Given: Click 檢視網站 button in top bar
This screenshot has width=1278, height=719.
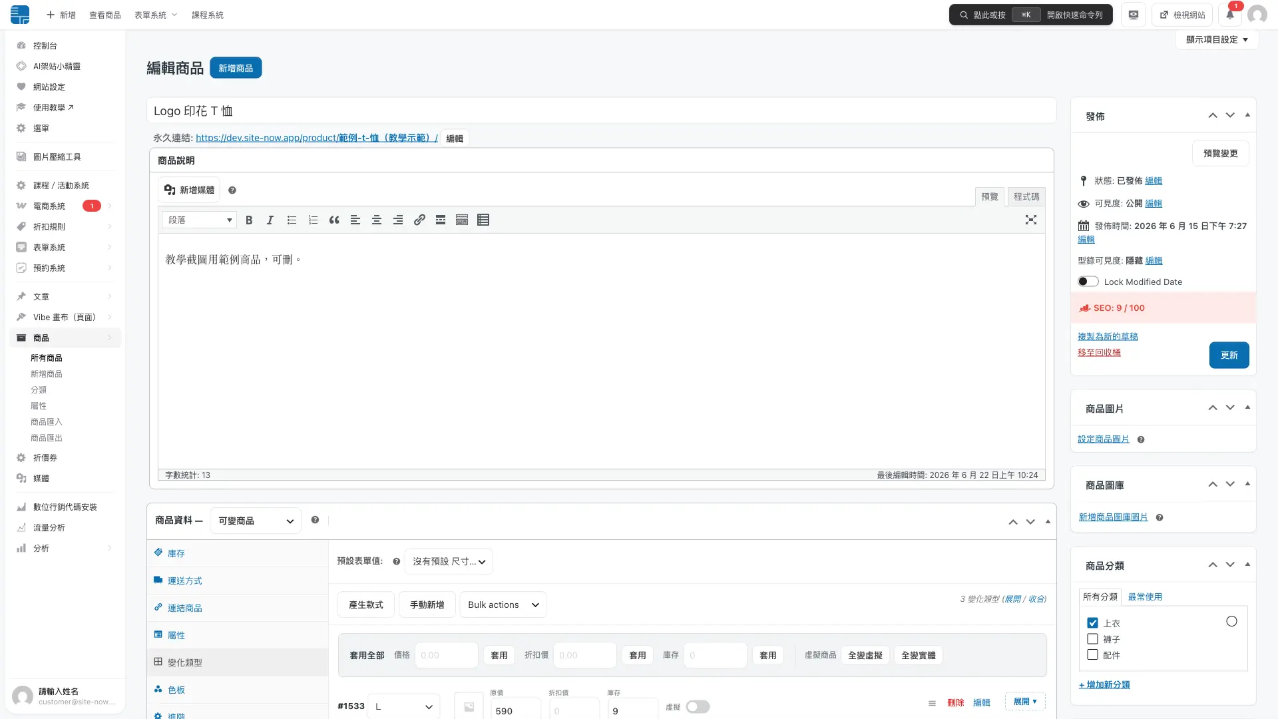Looking at the screenshot, I should (x=1182, y=15).
